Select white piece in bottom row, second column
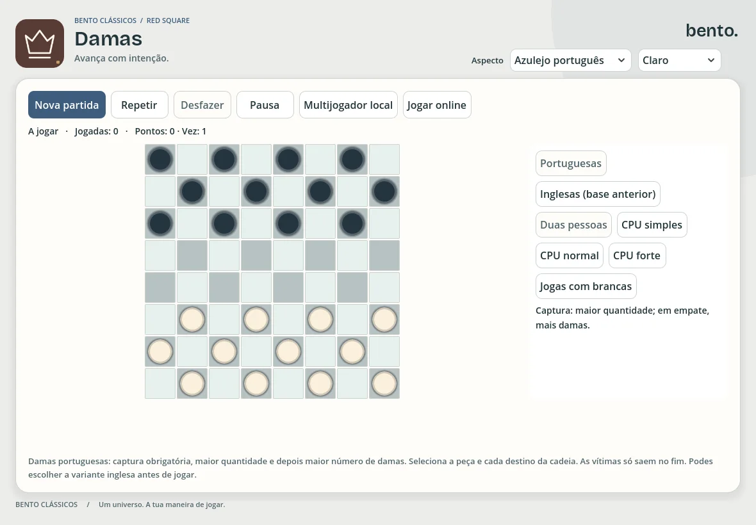 coord(192,384)
